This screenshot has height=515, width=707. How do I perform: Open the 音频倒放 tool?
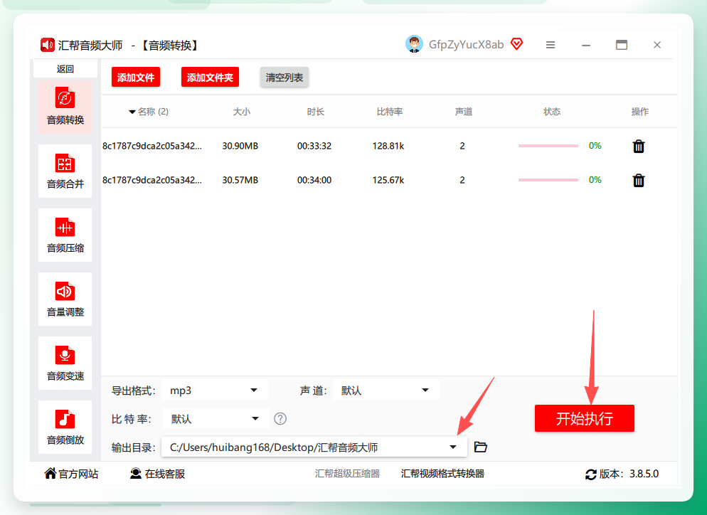coord(65,427)
